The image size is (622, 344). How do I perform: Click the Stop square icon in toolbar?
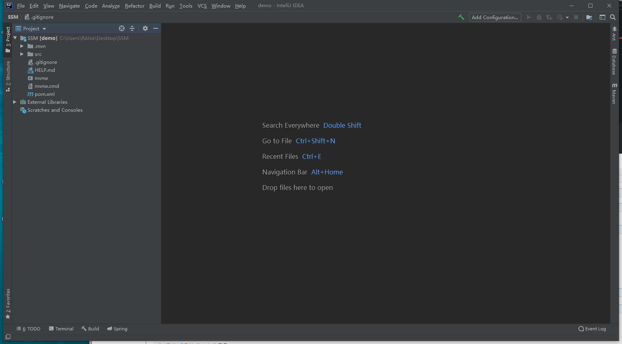coord(576,17)
